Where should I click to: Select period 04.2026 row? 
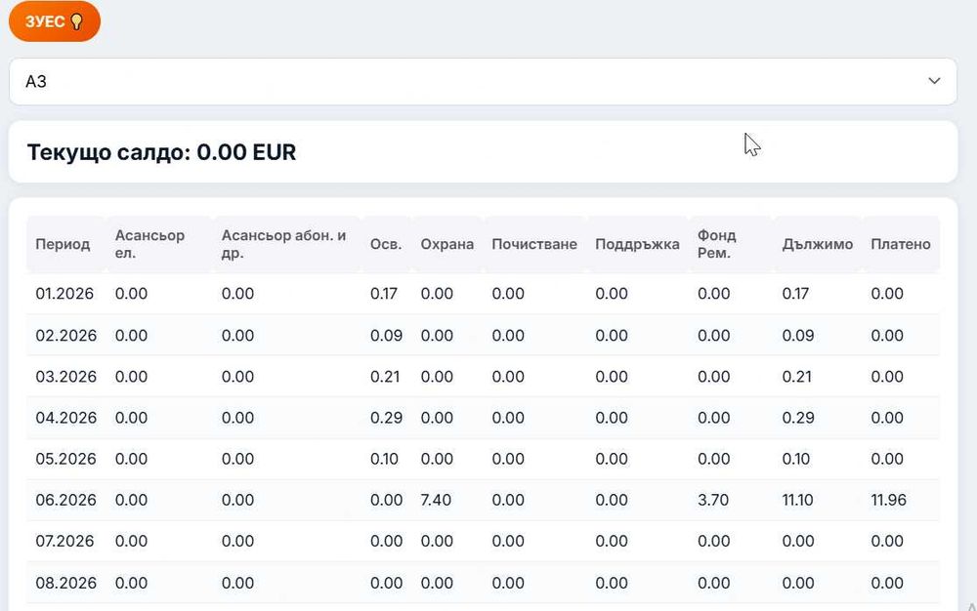(483, 418)
